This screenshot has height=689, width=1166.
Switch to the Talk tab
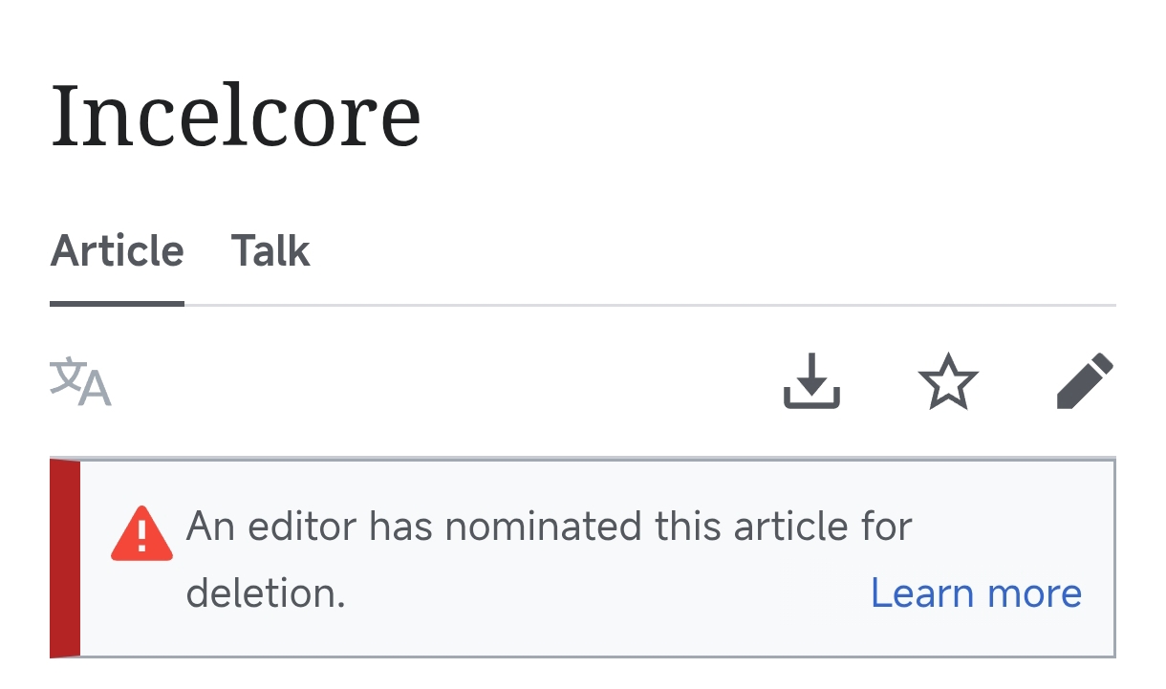270,251
